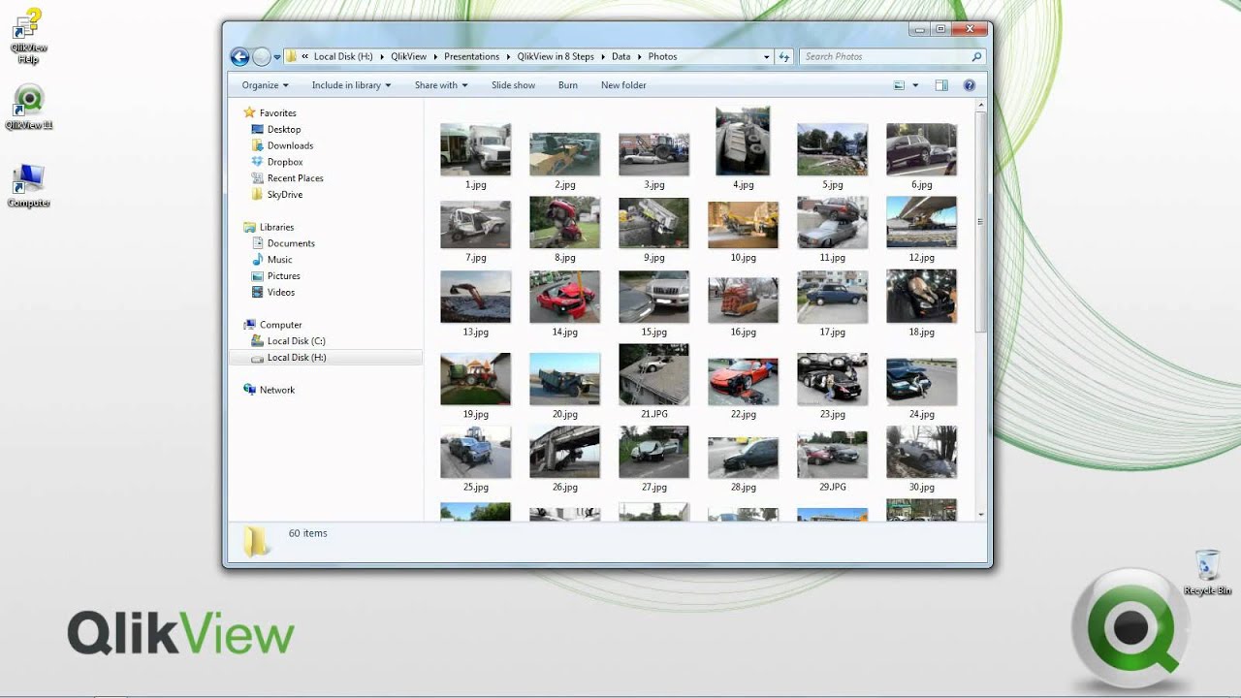The height and width of the screenshot is (698, 1241).
Task: Click the QlikView breadcrumb in the path
Action: pyautogui.click(x=408, y=56)
